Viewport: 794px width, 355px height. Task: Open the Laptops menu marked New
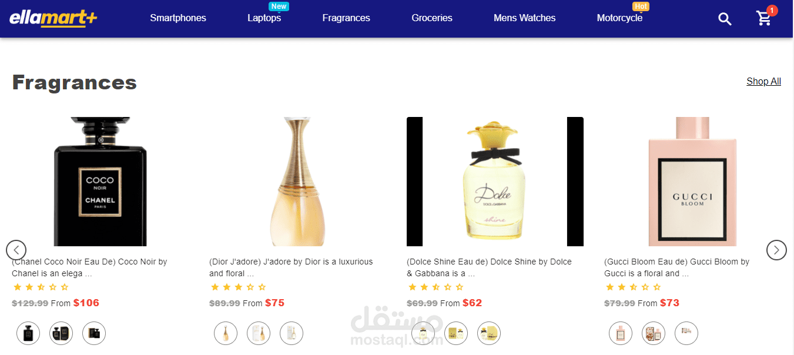click(x=264, y=18)
